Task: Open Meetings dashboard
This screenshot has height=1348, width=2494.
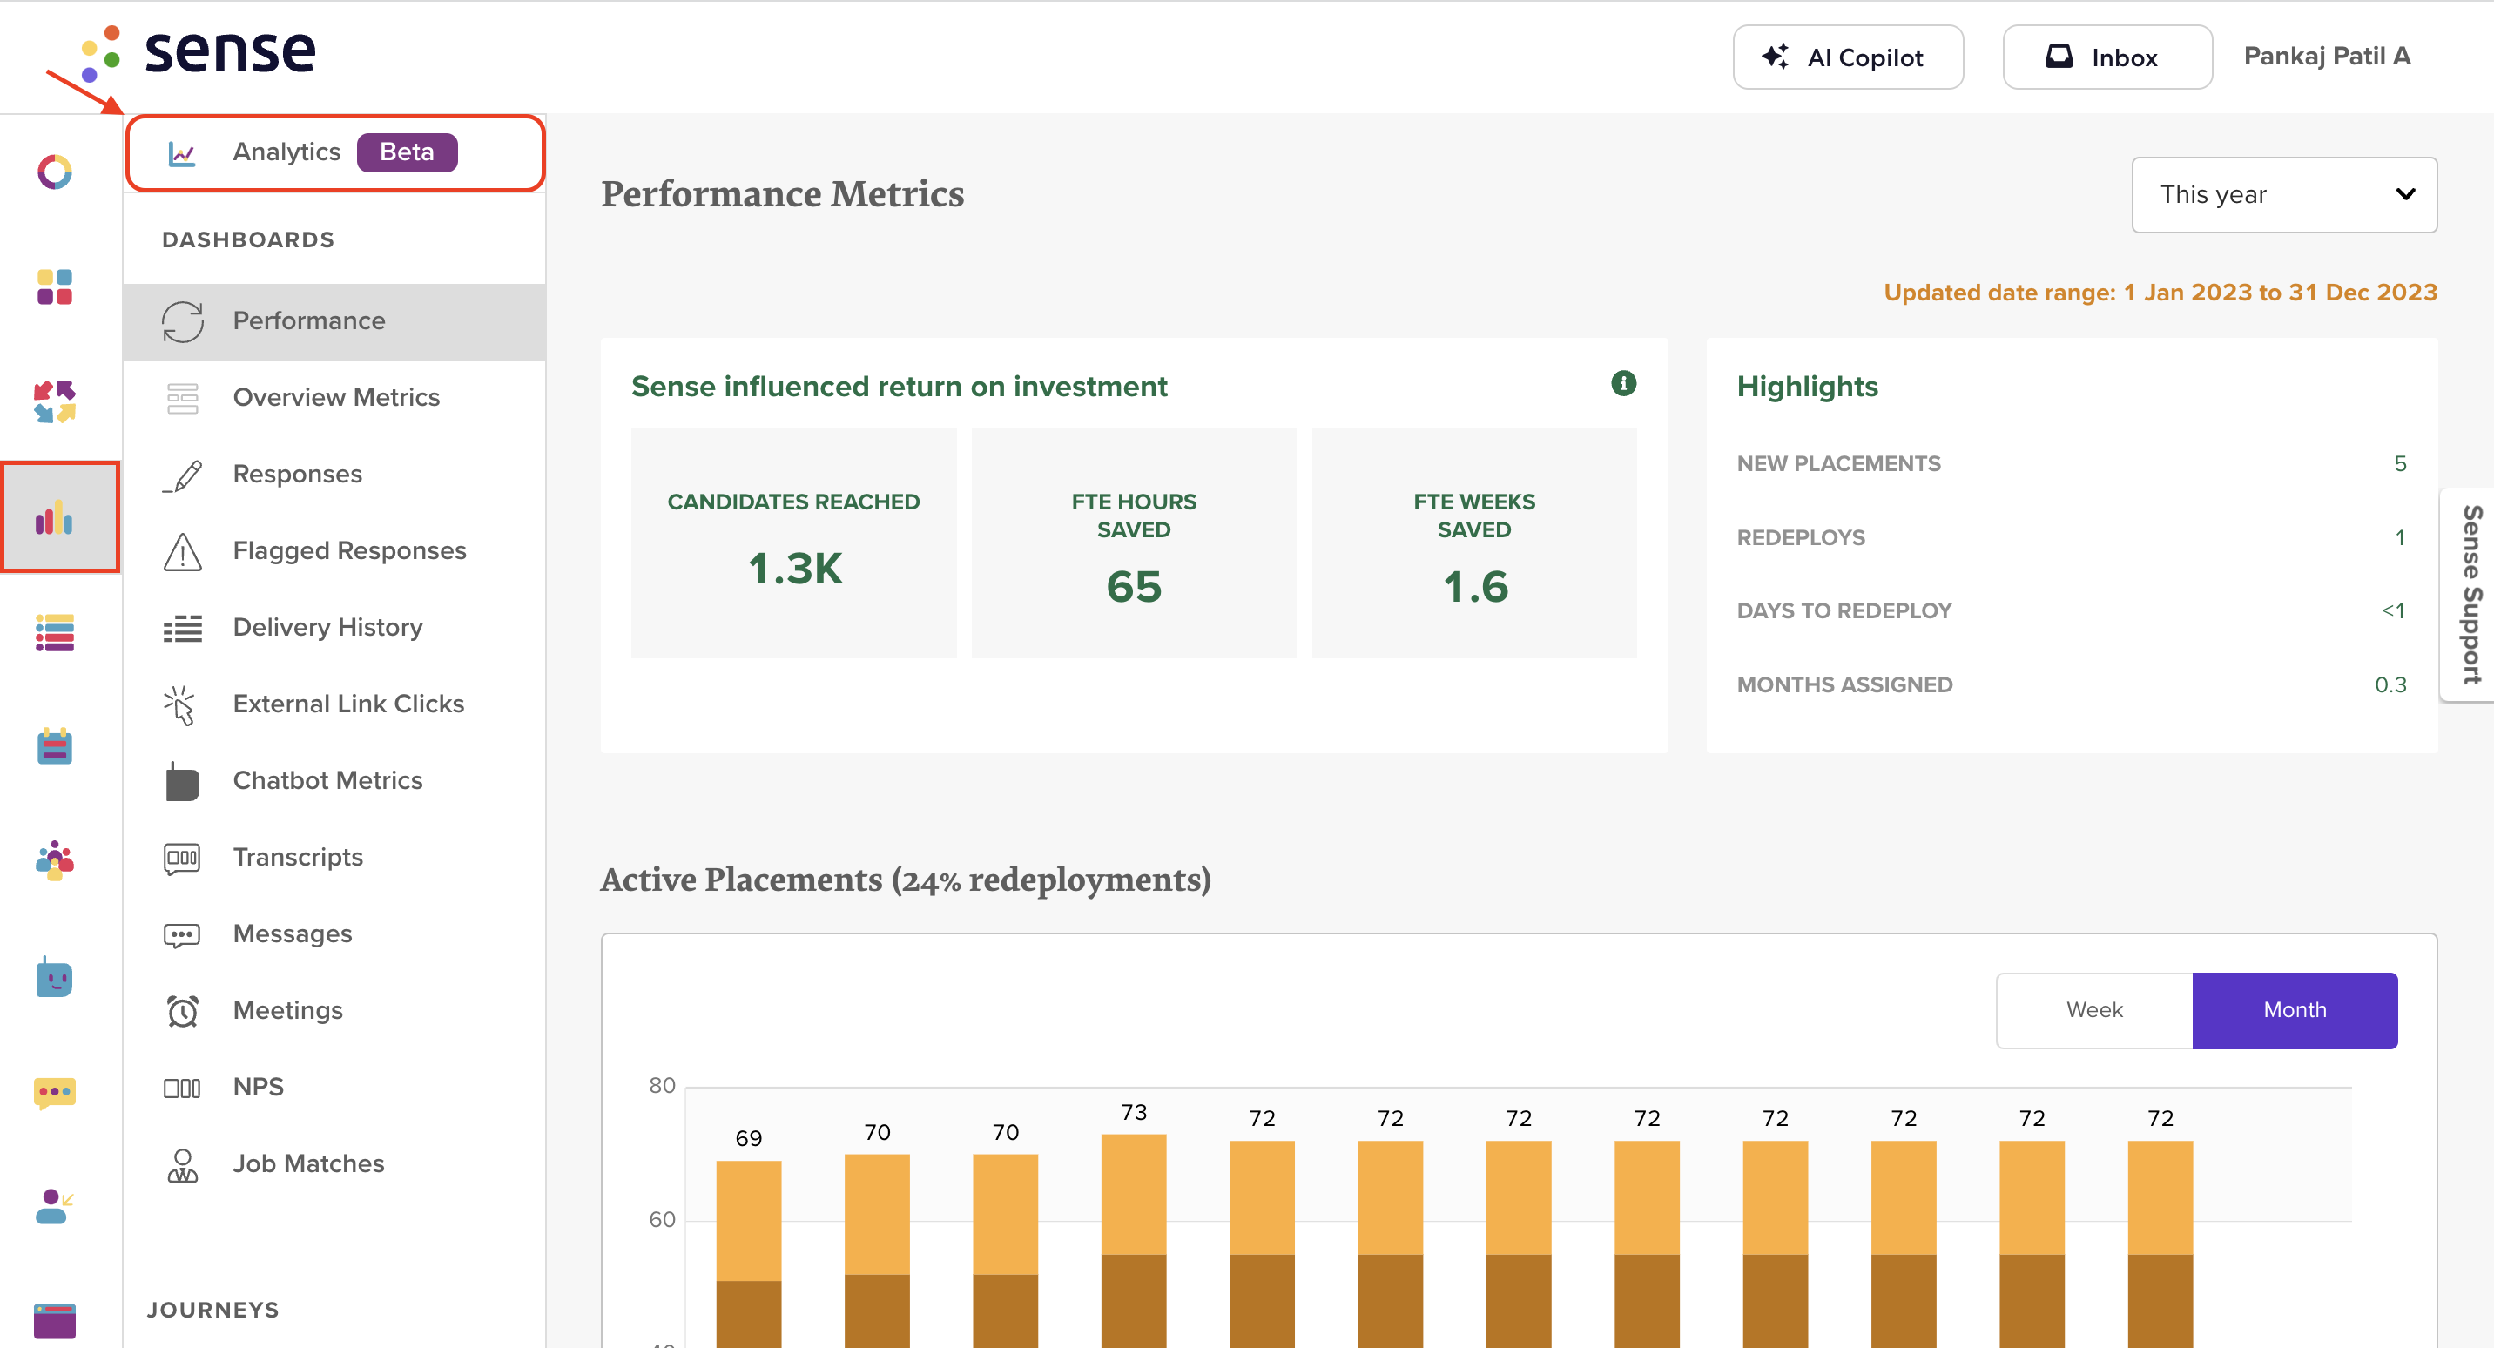Action: (x=334, y=1010)
